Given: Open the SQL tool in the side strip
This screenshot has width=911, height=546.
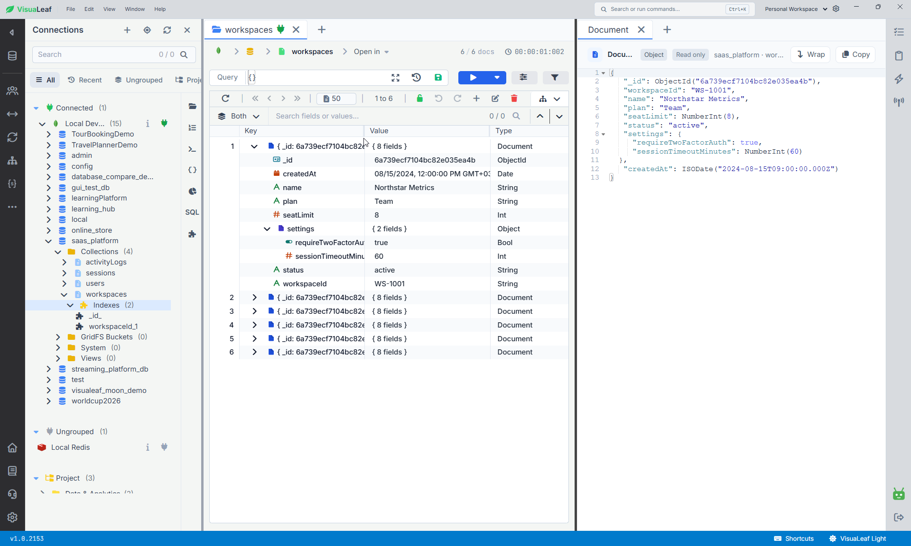Looking at the screenshot, I should tap(192, 212).
